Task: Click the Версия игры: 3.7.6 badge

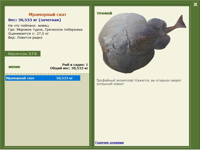Action: click(22, 54)
